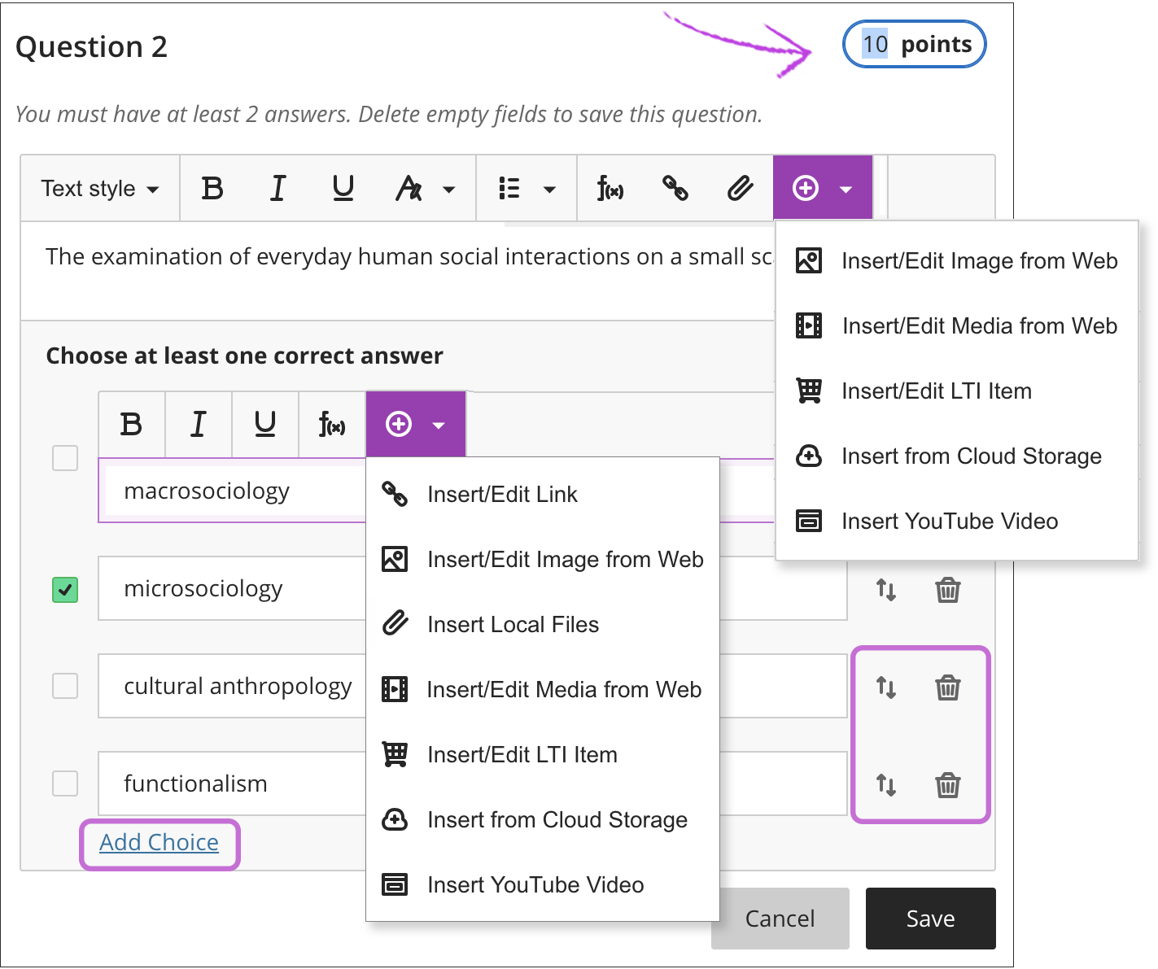
Task: Click the paperclip attachment icon in toolbar
Action: pyautogui.click(x=740, y=189)
